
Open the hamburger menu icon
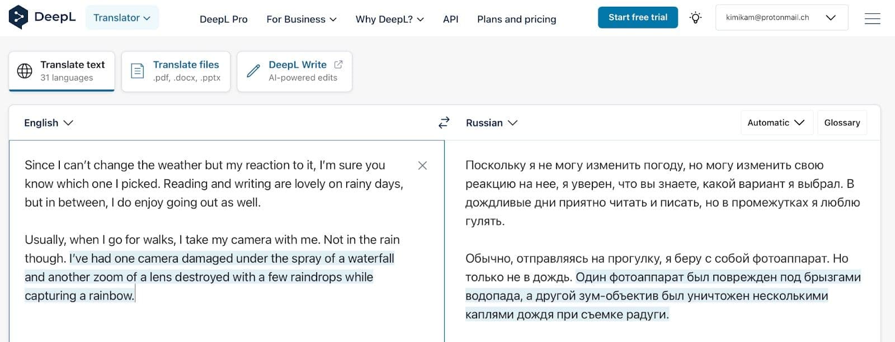(872, 18)
